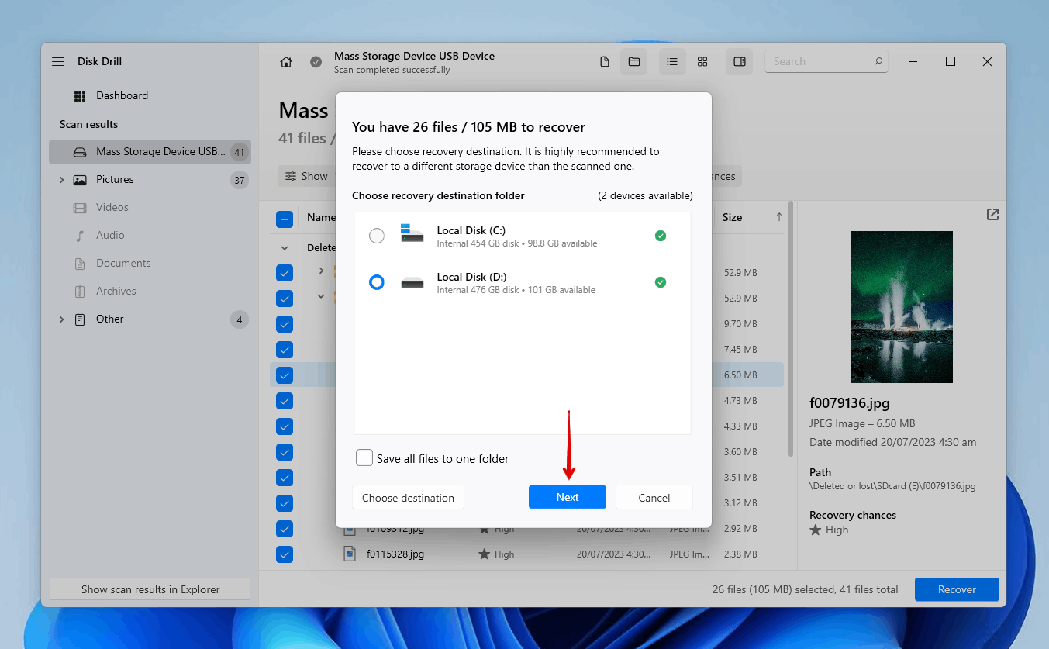Collapse the Deleted or lost group
Screen dimensions: 1049x649
(x=285, y=248)
